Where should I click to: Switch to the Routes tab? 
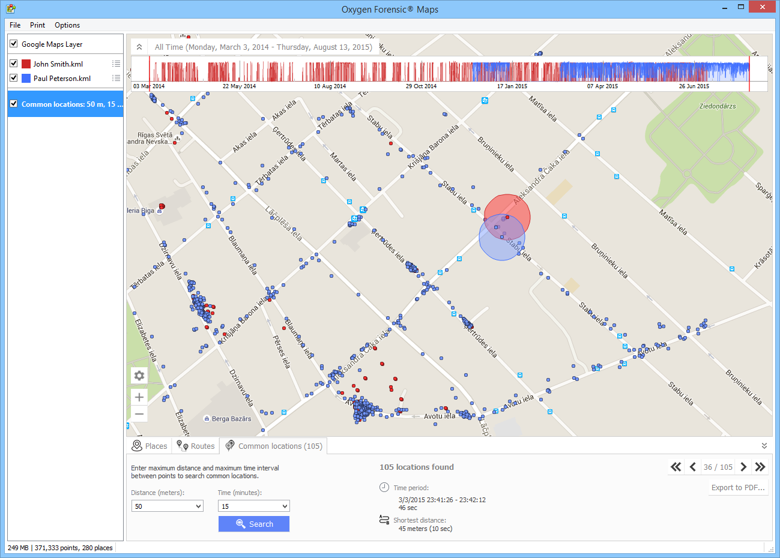[x=196, y=446]
